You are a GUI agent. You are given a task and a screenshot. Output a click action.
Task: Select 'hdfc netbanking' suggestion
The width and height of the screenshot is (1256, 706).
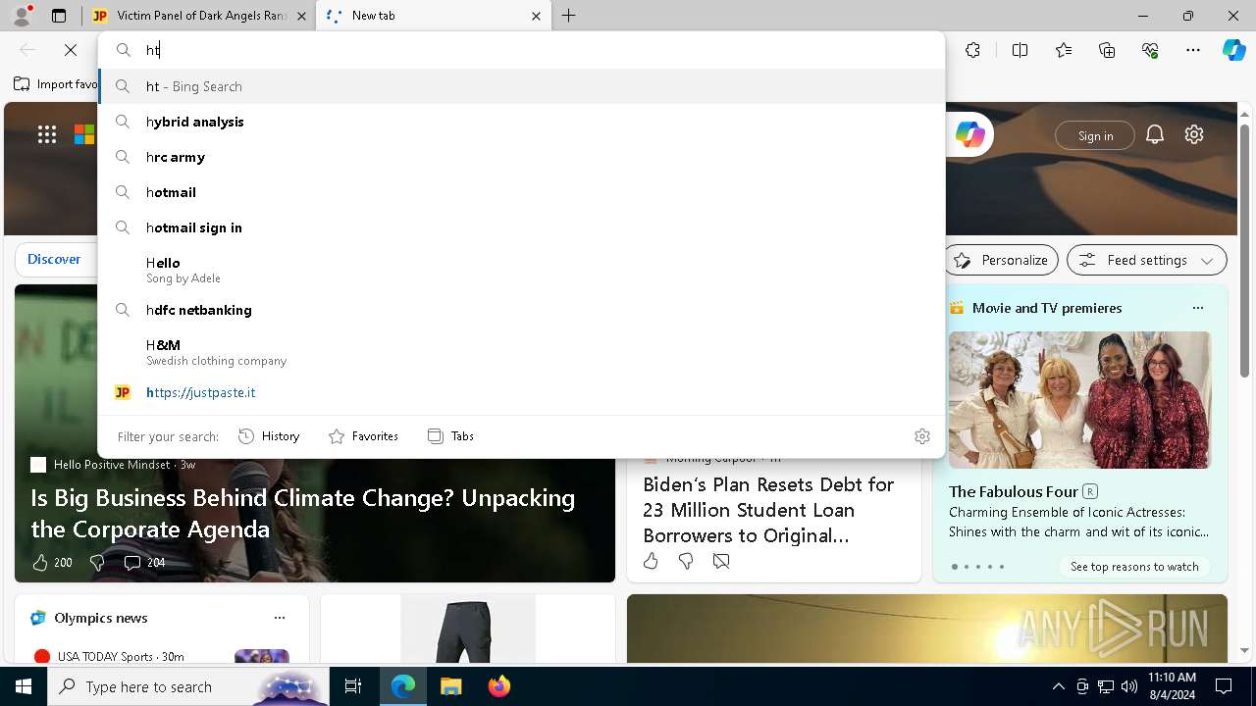(521, 310)
